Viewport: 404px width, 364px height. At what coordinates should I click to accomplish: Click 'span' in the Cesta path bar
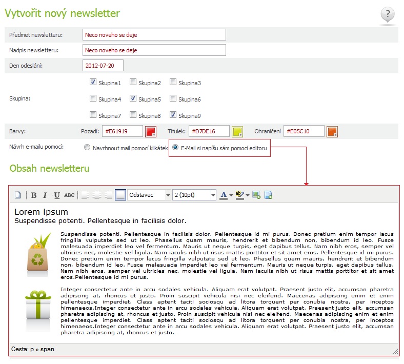click(x=47, y=349)
